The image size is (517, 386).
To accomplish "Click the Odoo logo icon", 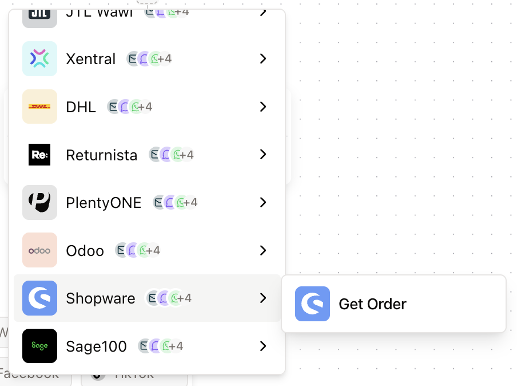I will pyautogui.click(x=39, y=250).
